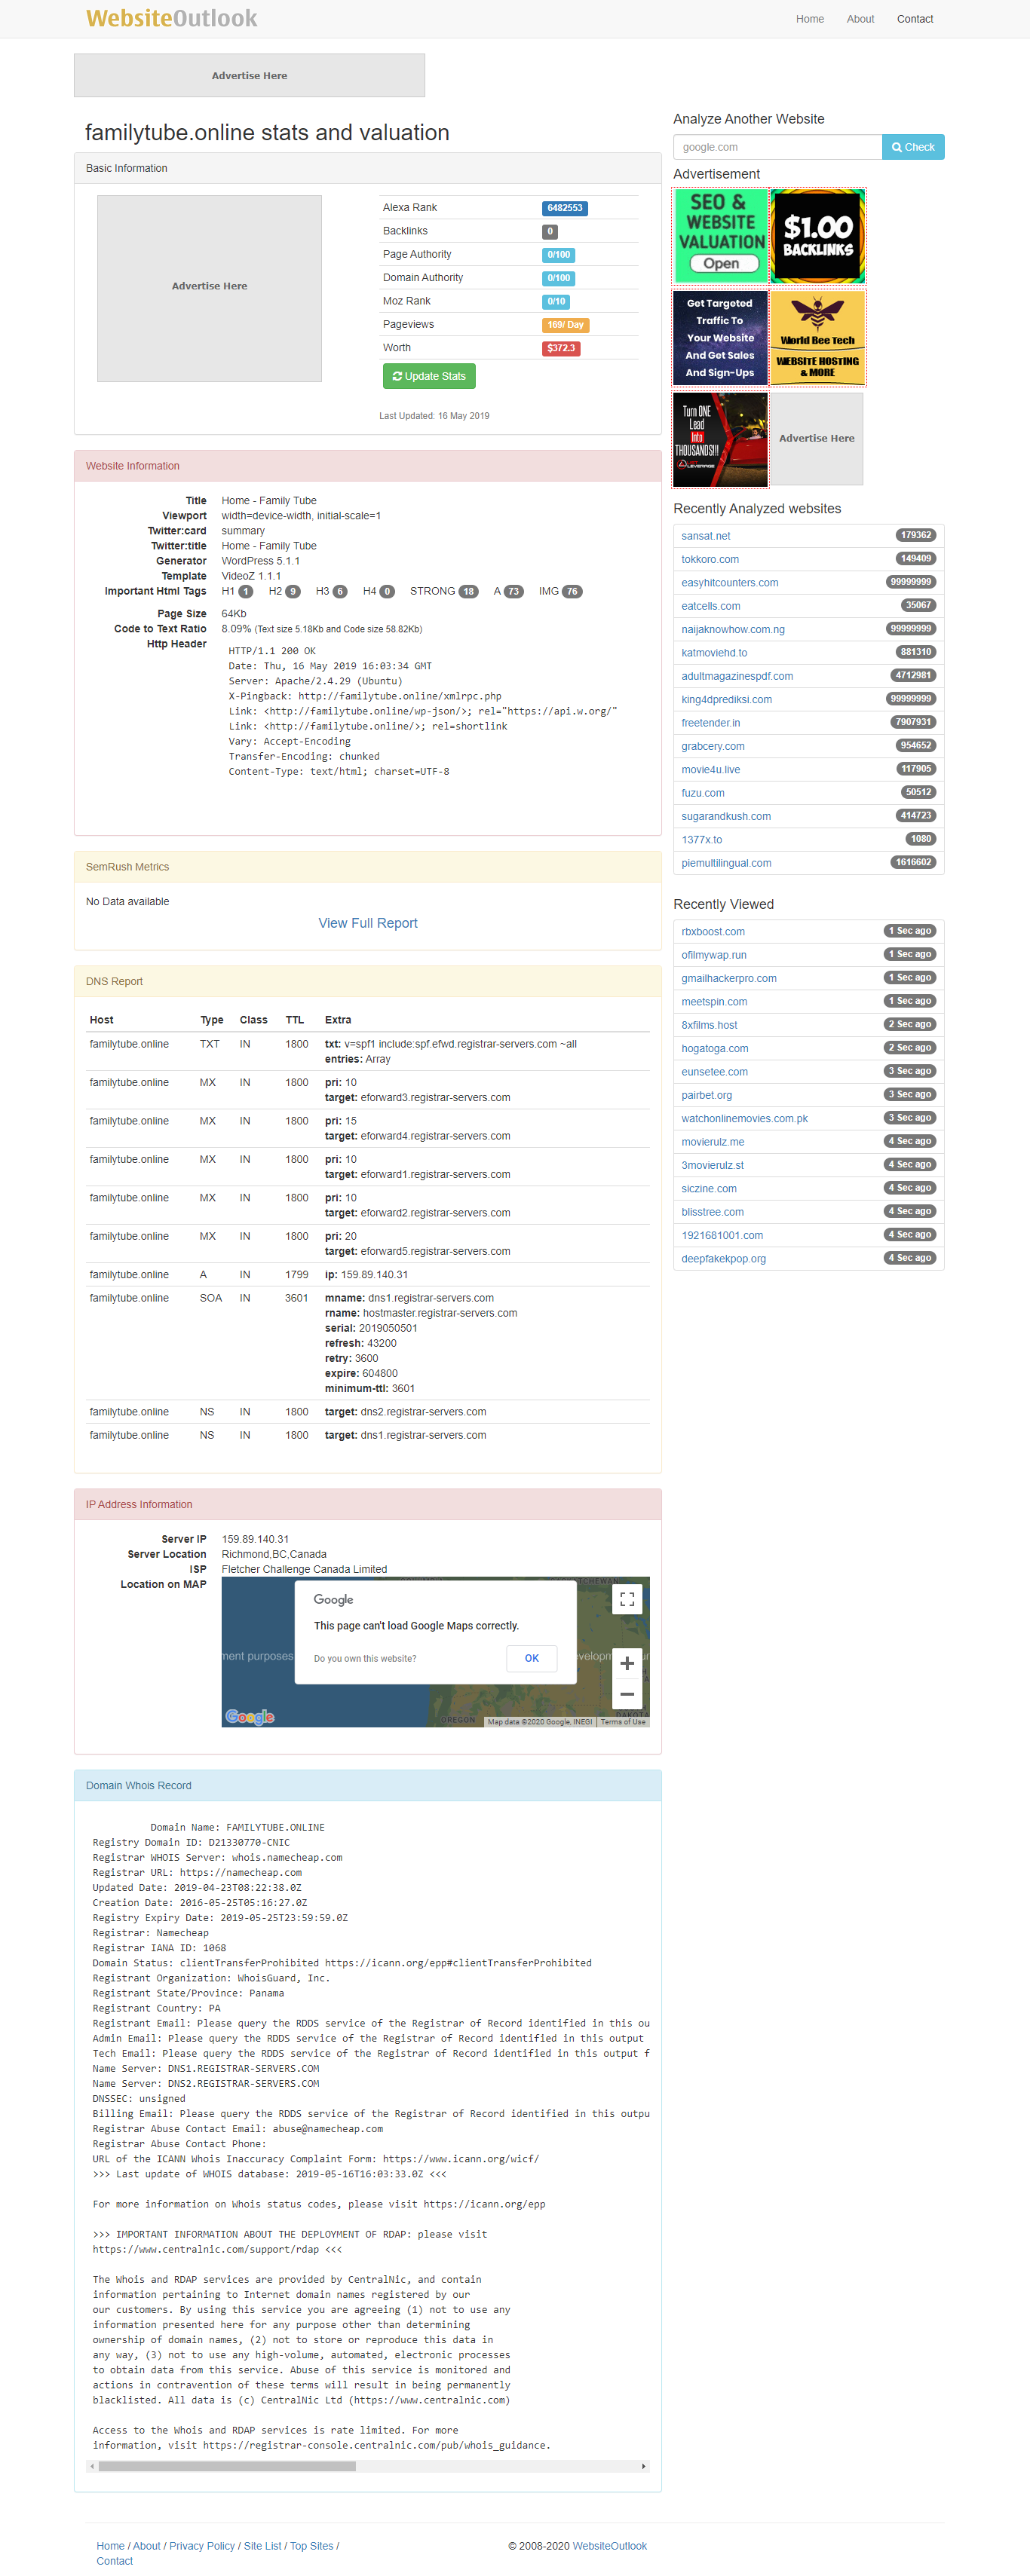Open movierulz.me link
This screenshot has height=2576, width=1030.
[713, 1142]
